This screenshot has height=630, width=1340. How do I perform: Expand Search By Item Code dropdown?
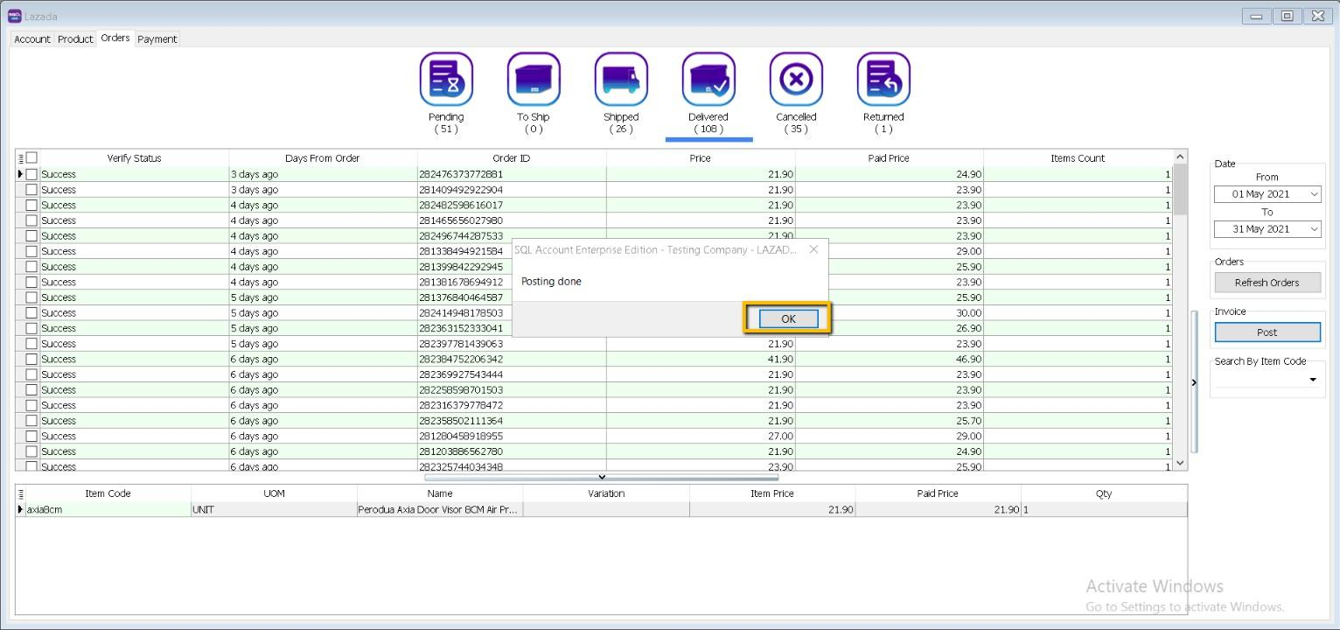tap(1312, 380)
